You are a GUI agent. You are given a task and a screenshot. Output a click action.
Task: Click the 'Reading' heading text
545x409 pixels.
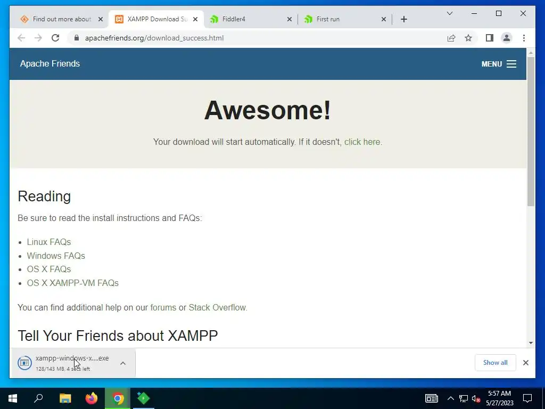[x=44, y=197]
